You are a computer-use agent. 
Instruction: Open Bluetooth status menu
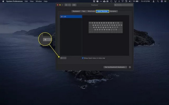(x=119, y=1)
